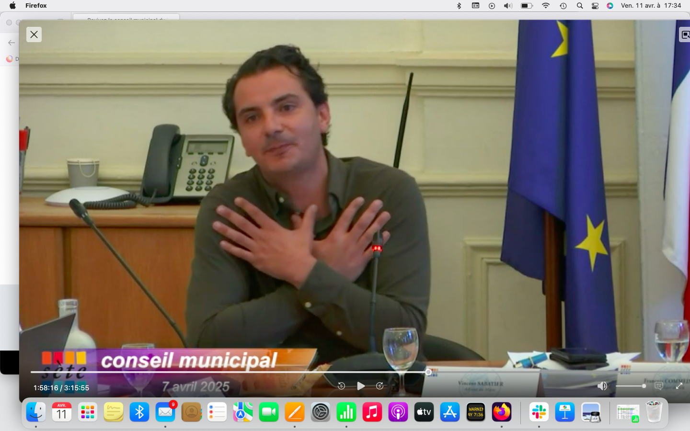Open the Firefox menu in menu bar

[36, 6]
